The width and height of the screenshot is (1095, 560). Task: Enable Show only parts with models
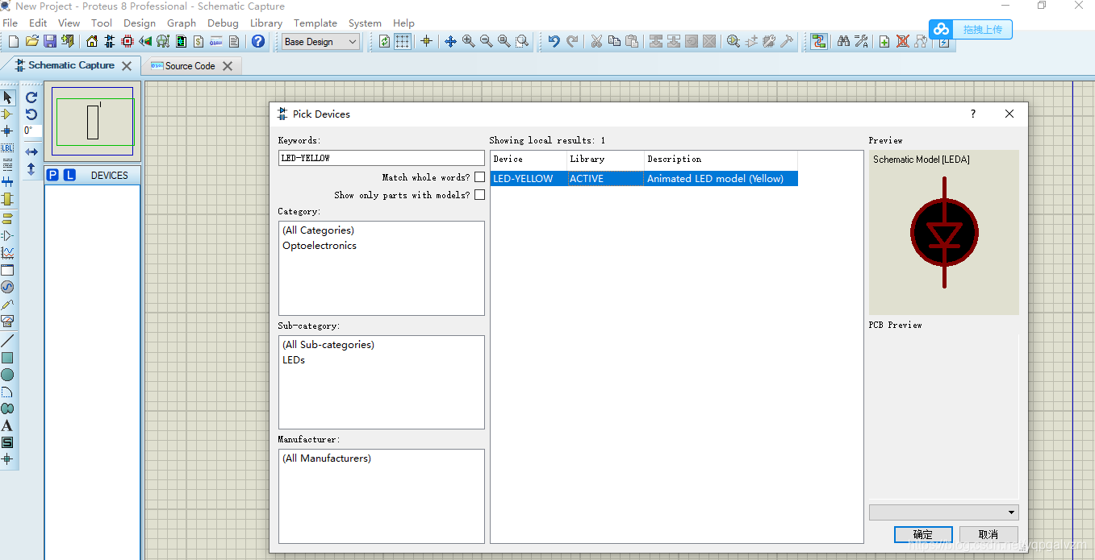(x=479, y=195)
